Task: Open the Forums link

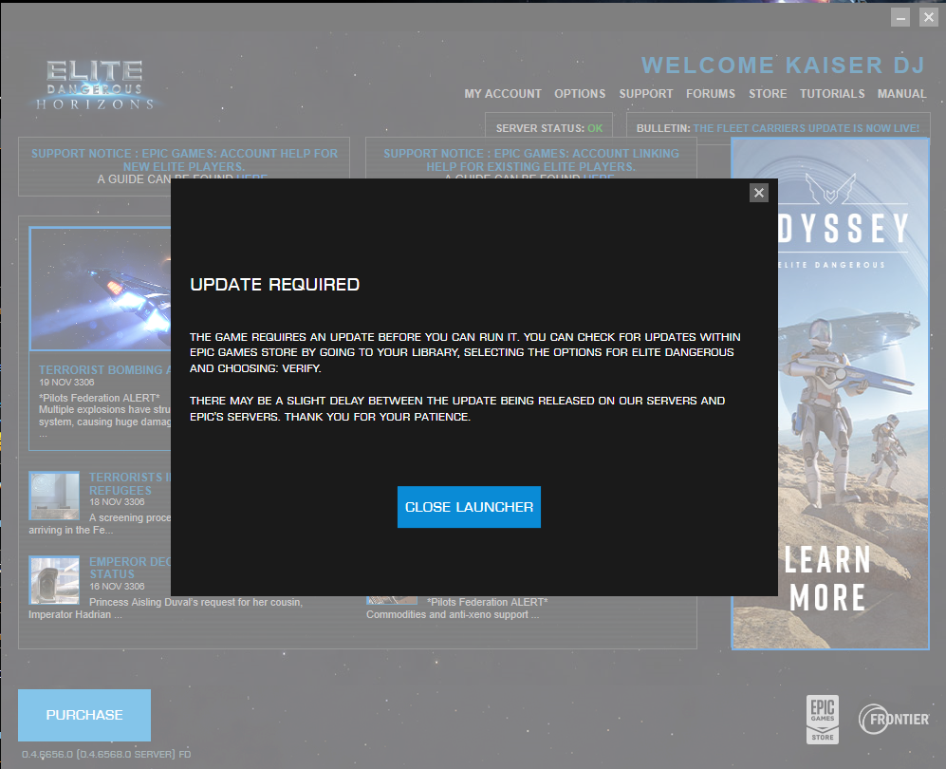Action: [710, 94]
